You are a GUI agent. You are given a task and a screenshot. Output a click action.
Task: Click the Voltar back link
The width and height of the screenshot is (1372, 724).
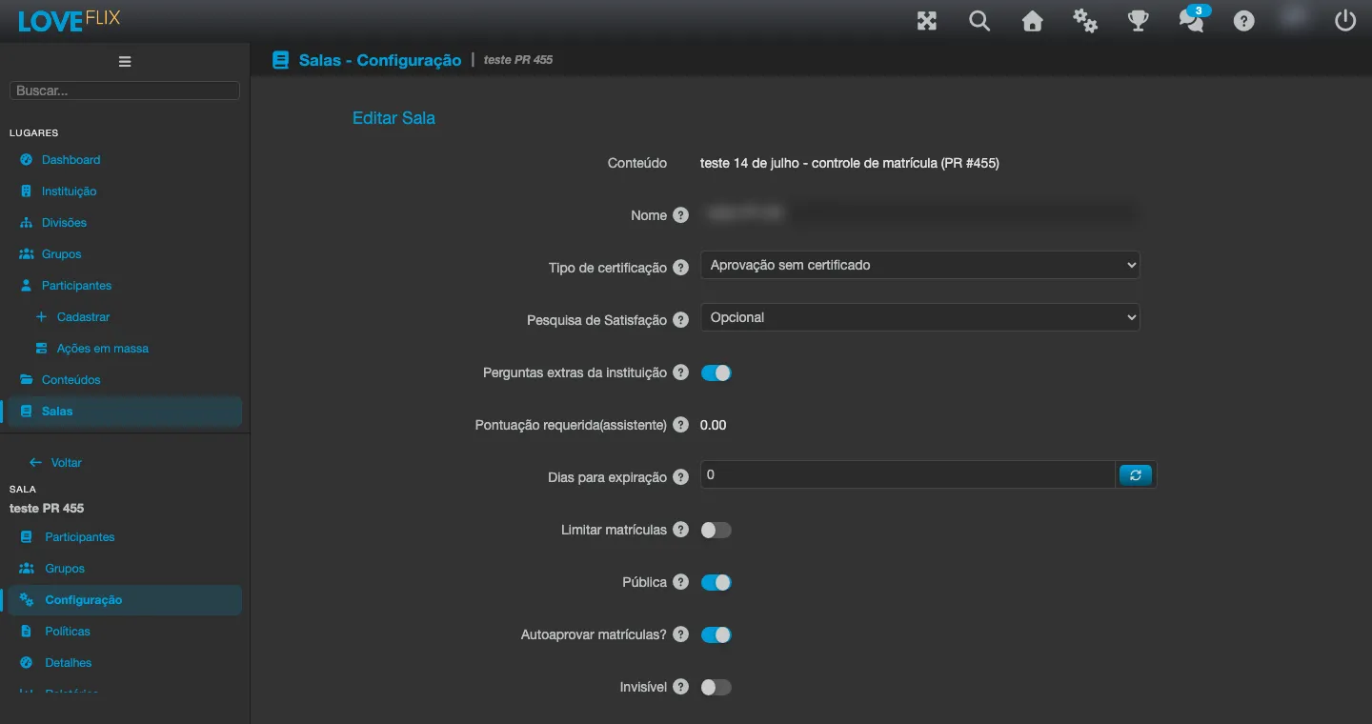pyautogui.click(x=55, y=463)
